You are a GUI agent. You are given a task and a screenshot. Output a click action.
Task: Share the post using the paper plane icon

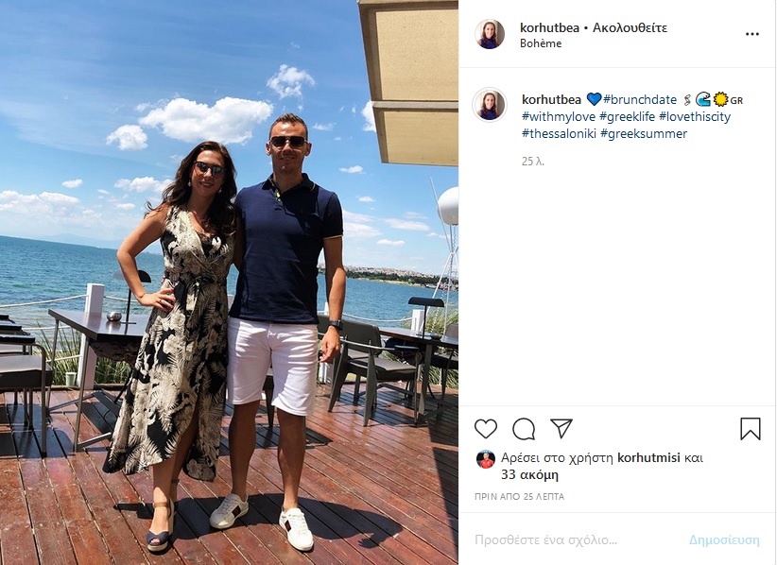561,428
